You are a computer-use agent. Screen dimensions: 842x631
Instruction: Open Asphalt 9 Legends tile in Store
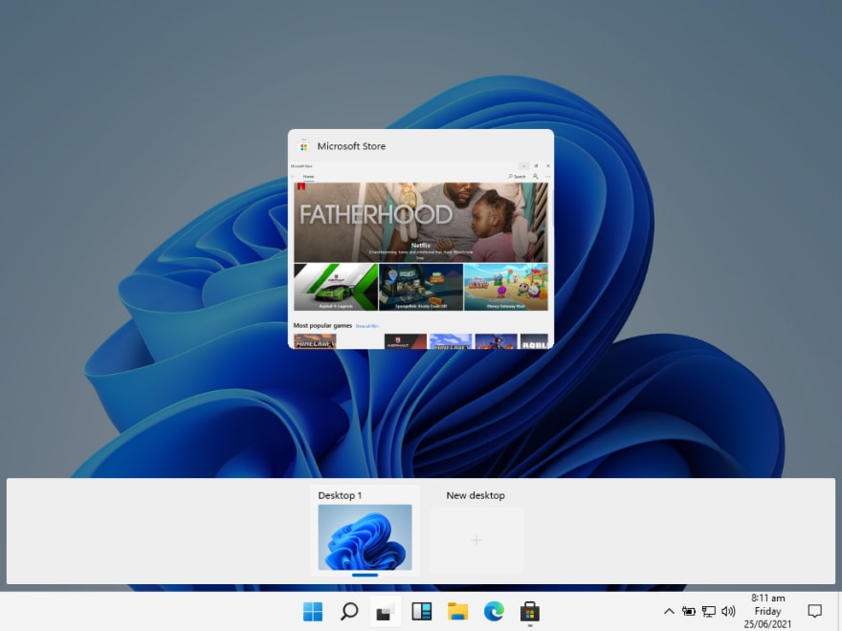tap(336, 287)
